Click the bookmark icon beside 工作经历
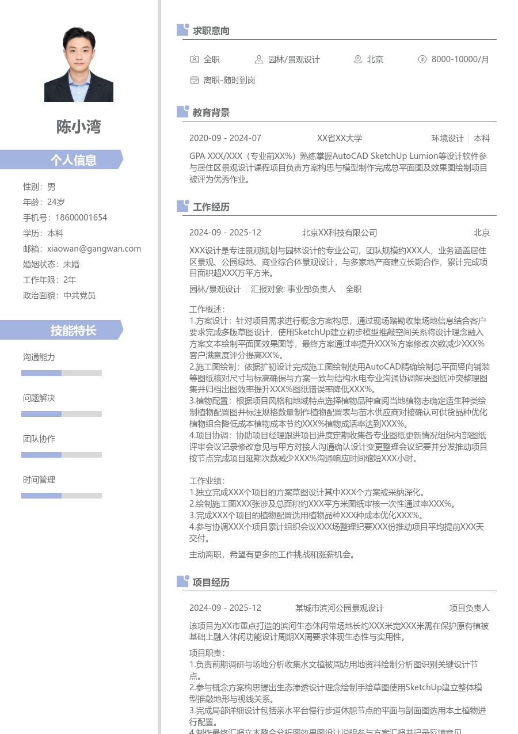Image resolution: width=518 pixels, height=734 pixels. pyautogui.click(x=182, y=206)
